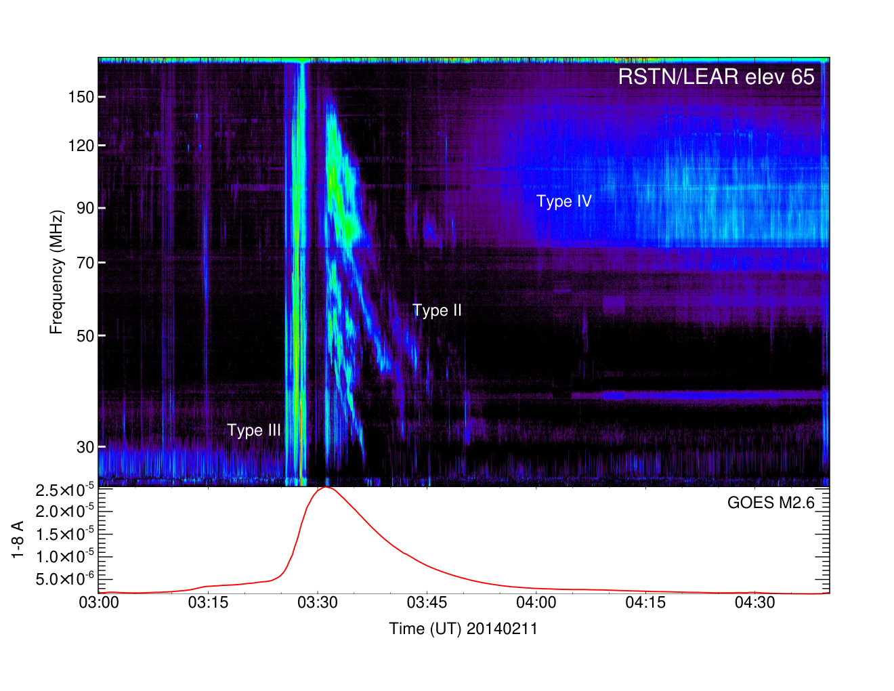This screenshot has width=894, height=691.
Task: Click the 30 MHz frequency tick label
Action: (85, 447)
